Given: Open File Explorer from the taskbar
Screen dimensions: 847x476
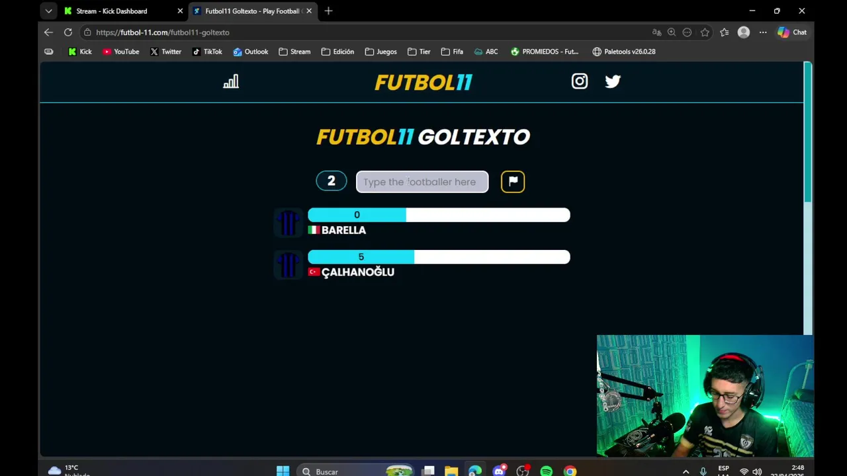Looking at the screenshot, I should pyautogui.click(x=451, y=471).
